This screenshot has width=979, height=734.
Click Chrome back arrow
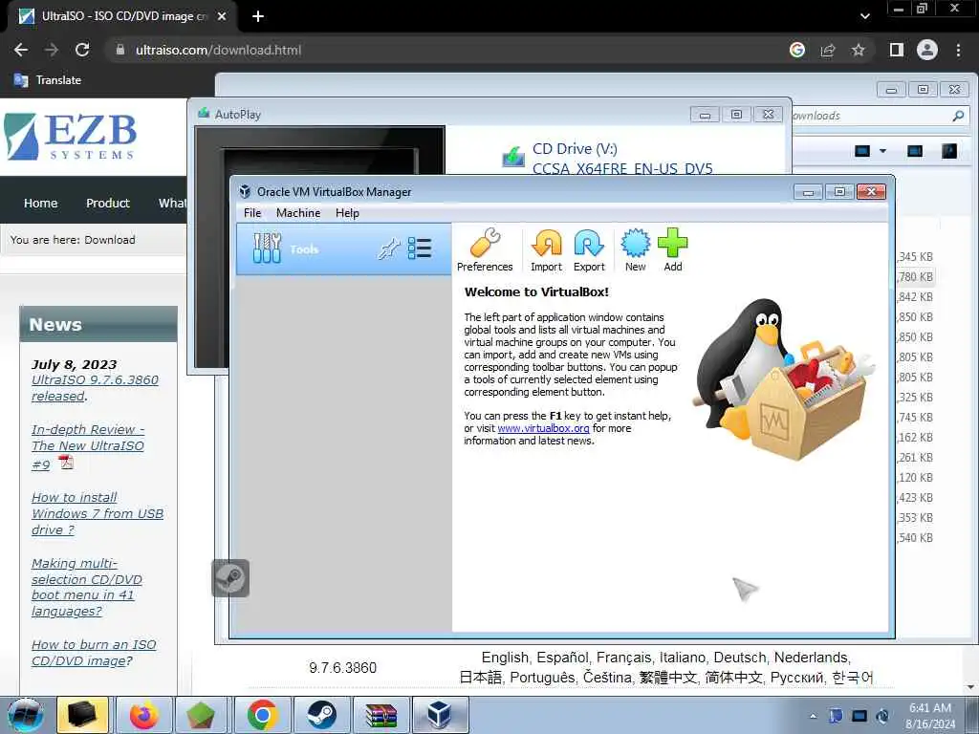tap(21, 50)
